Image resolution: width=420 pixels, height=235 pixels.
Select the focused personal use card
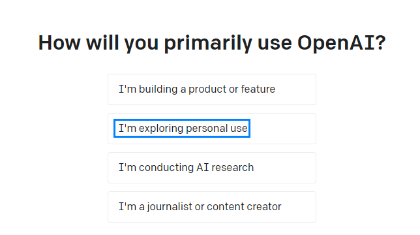[x=212, y=129]
